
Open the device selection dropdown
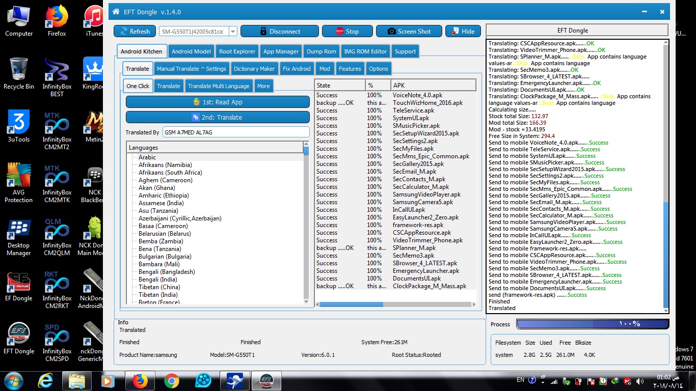[x=233, y=32]
